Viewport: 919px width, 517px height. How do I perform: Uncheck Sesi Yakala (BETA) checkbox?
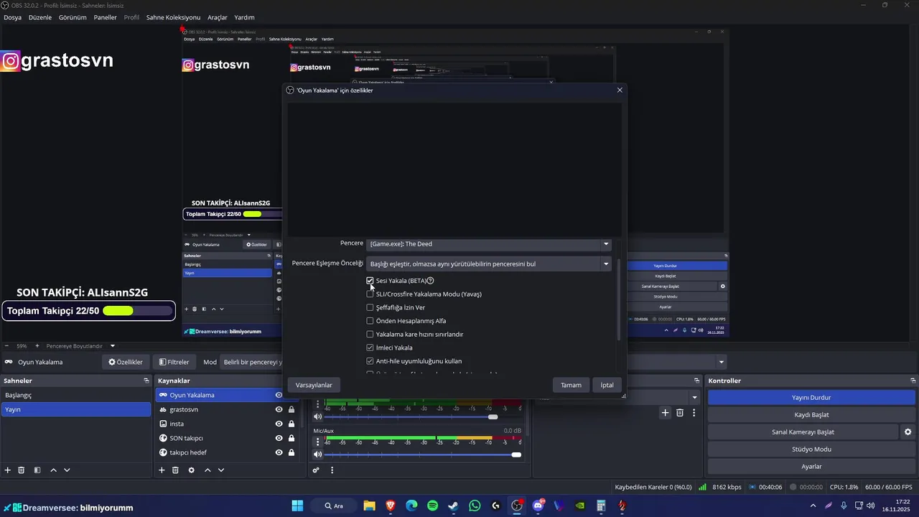point(370,281)
